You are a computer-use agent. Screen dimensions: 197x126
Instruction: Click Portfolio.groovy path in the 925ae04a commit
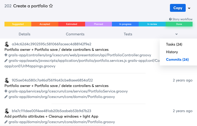tap(62, 97)
